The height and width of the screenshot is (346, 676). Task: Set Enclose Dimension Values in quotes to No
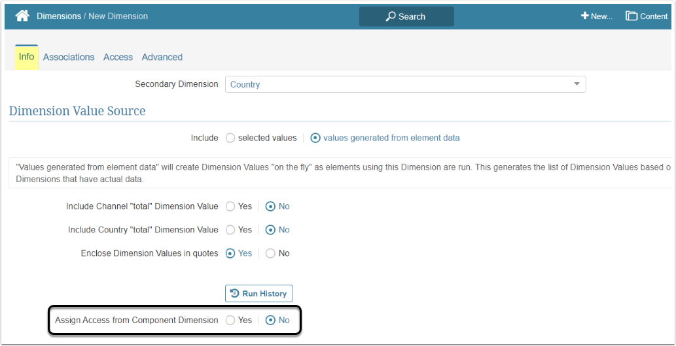tap(271, 253)
